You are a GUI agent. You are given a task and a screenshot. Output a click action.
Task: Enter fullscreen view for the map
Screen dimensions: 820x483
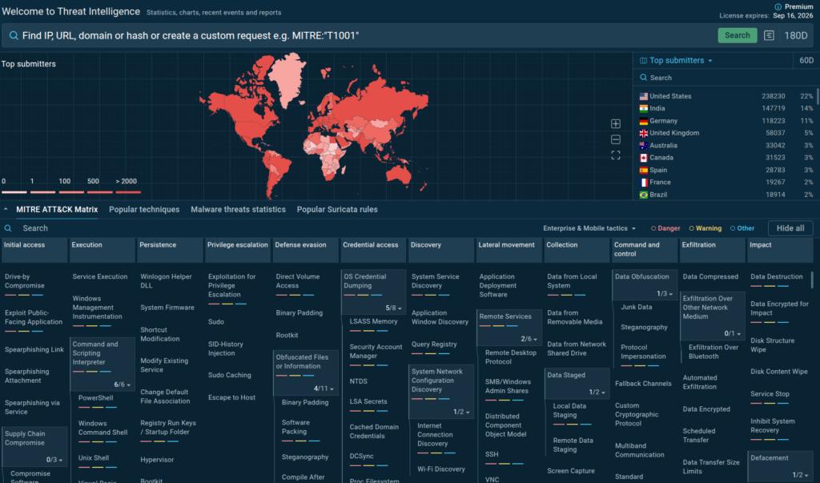click(x=616, y=155)
